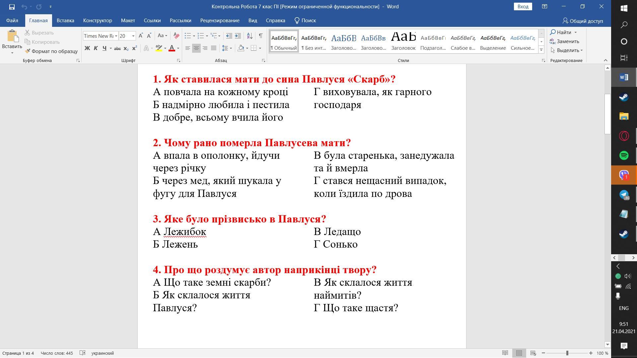Collapse the ribbon with the arrow

(605, 60)
